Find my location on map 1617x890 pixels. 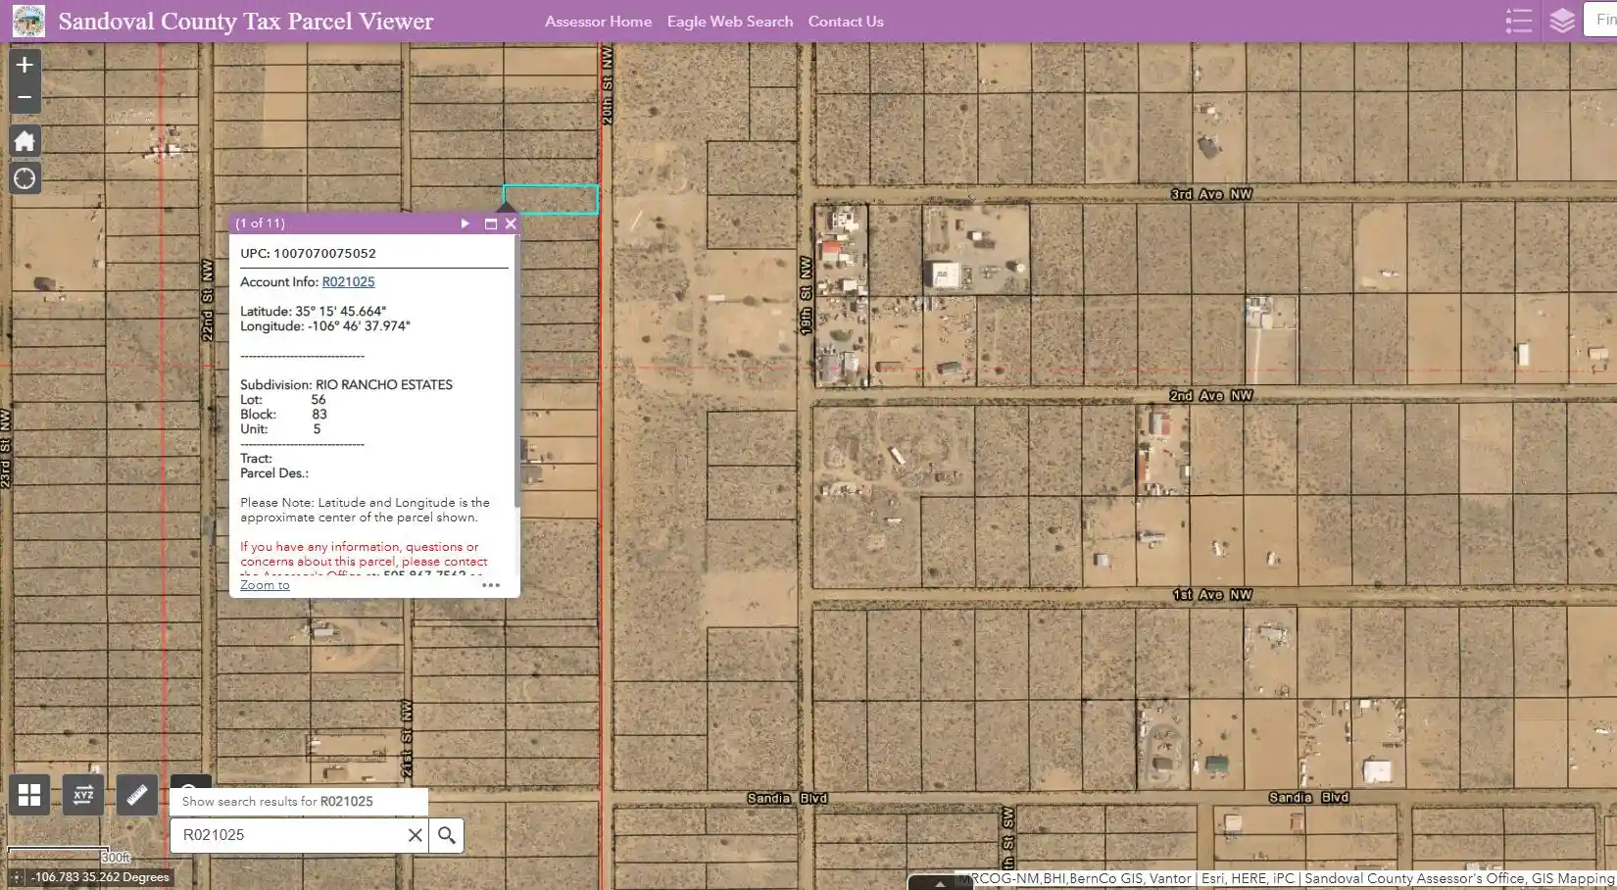point(24,178)
